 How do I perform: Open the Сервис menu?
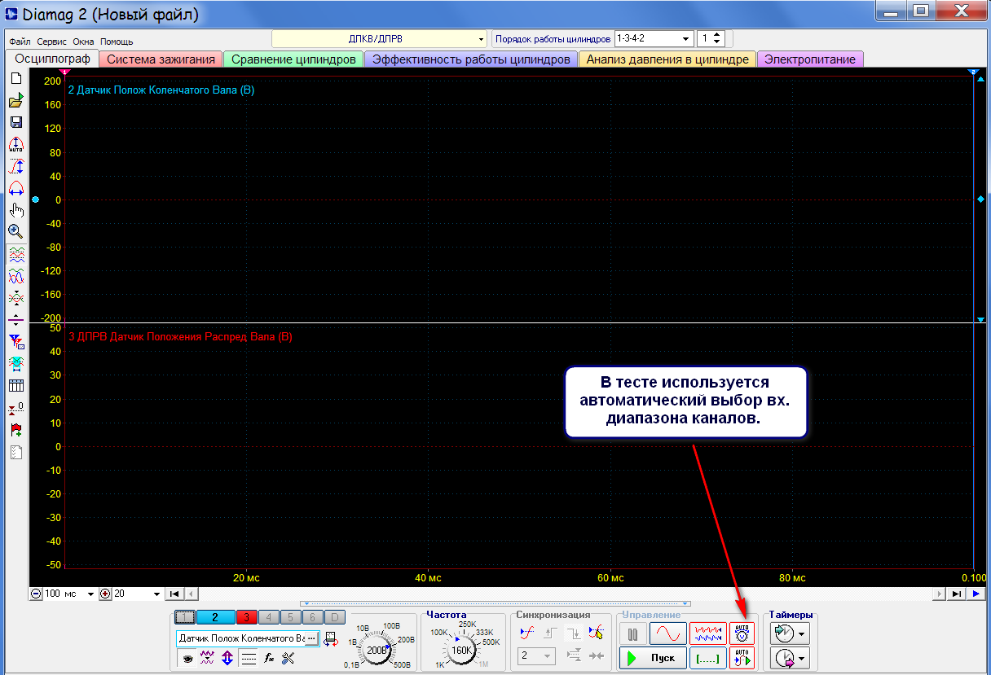52,42
